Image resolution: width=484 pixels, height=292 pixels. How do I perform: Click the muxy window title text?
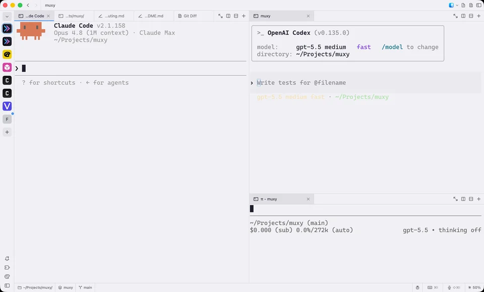coord(50,5)
